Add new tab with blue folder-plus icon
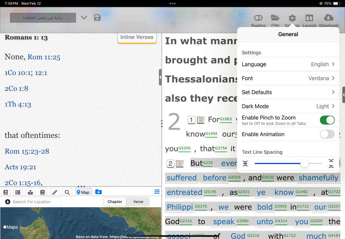 click(98, 192)
